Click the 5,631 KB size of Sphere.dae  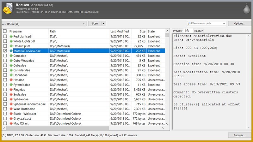point(139,99)
